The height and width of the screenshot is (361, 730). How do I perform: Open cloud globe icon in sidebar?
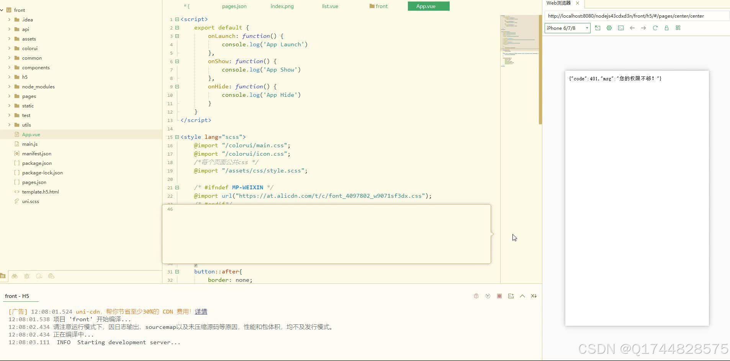point(51,276)
